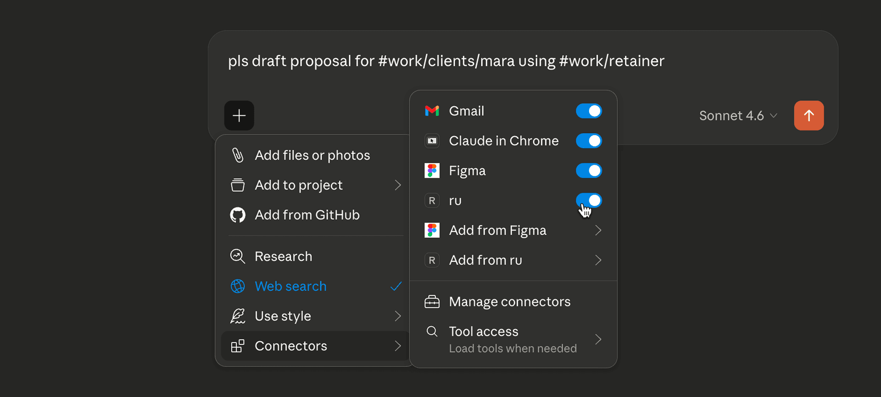Screen dimensions: 881x397
Task: Expand the Use style submenu
Action: pyautogui.click(x=317, y=316)
